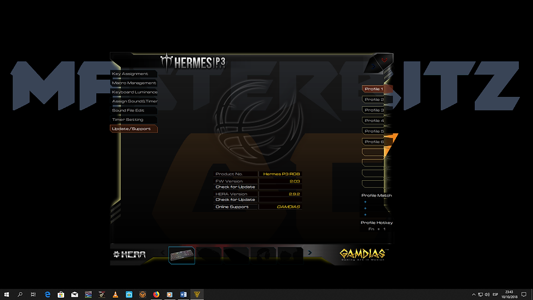Screen dimensions: 533x300
Task: Open Macro Management section
Action: pos(133,83)
